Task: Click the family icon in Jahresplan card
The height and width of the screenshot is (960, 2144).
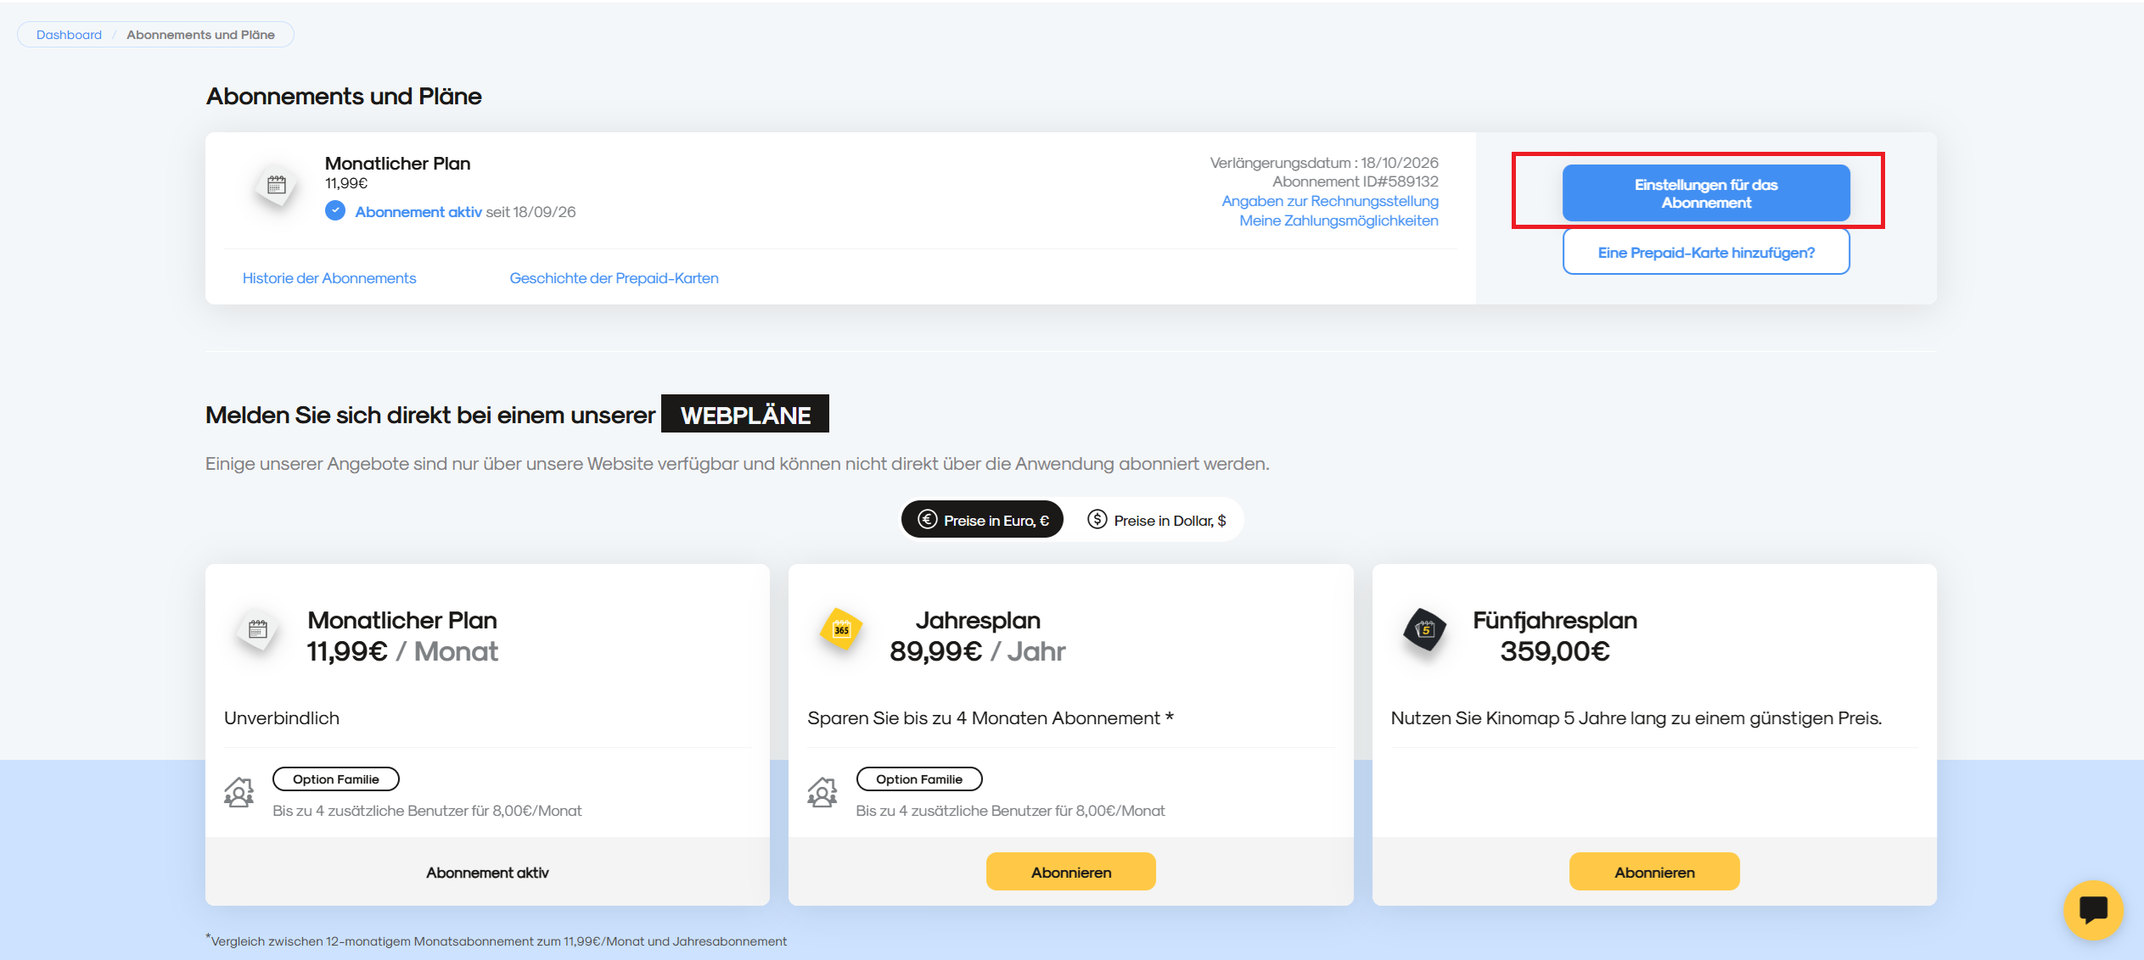Action: pos(822,792)
